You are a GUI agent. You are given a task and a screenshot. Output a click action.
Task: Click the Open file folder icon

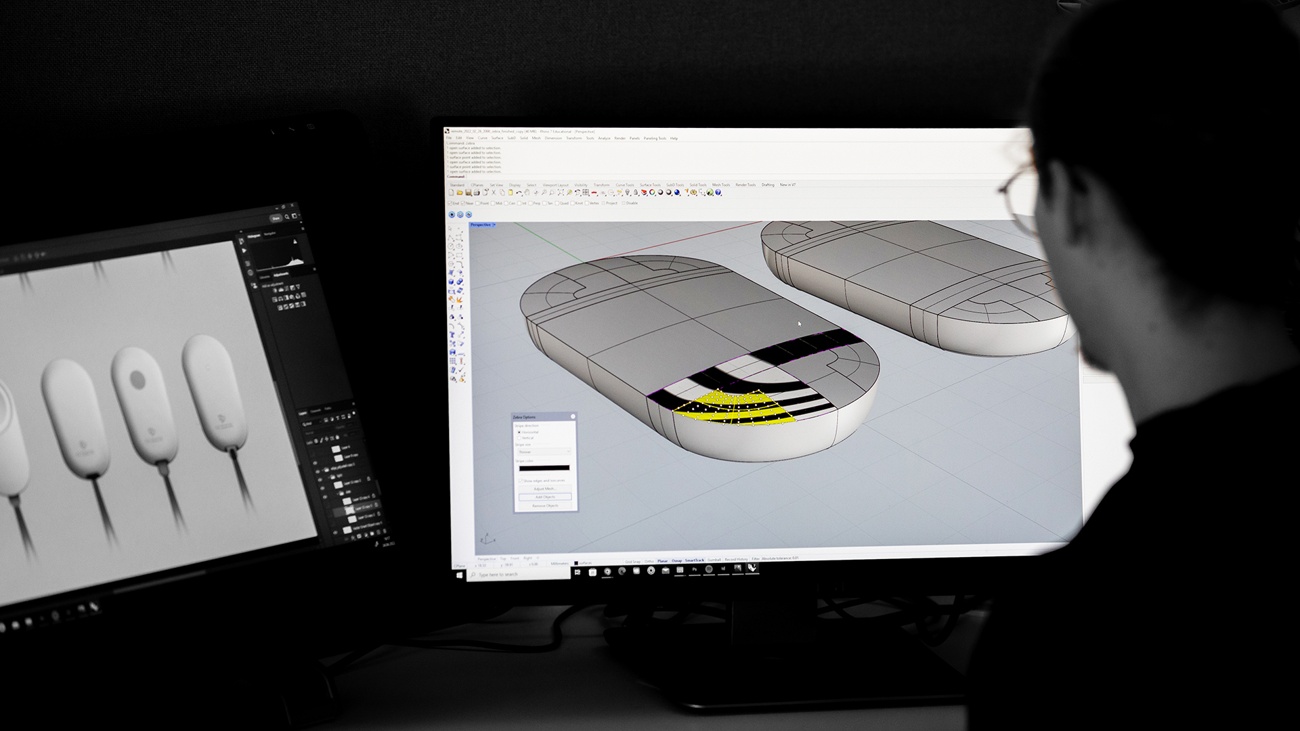click(460, 192)
